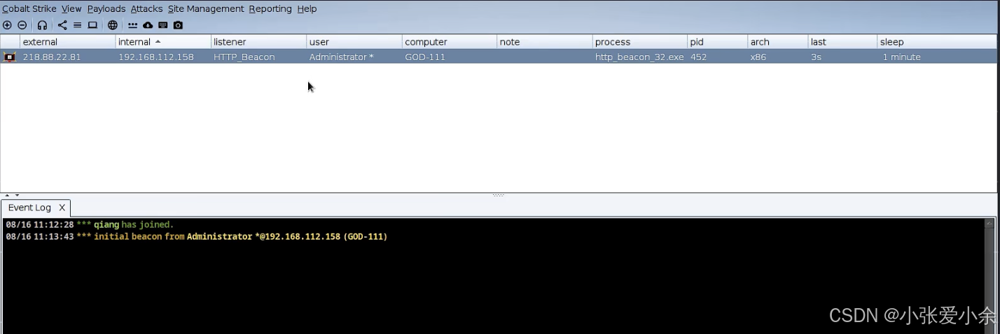Sort by arch column header
This screenshot has height=334, width=1000.
point(777,42)
